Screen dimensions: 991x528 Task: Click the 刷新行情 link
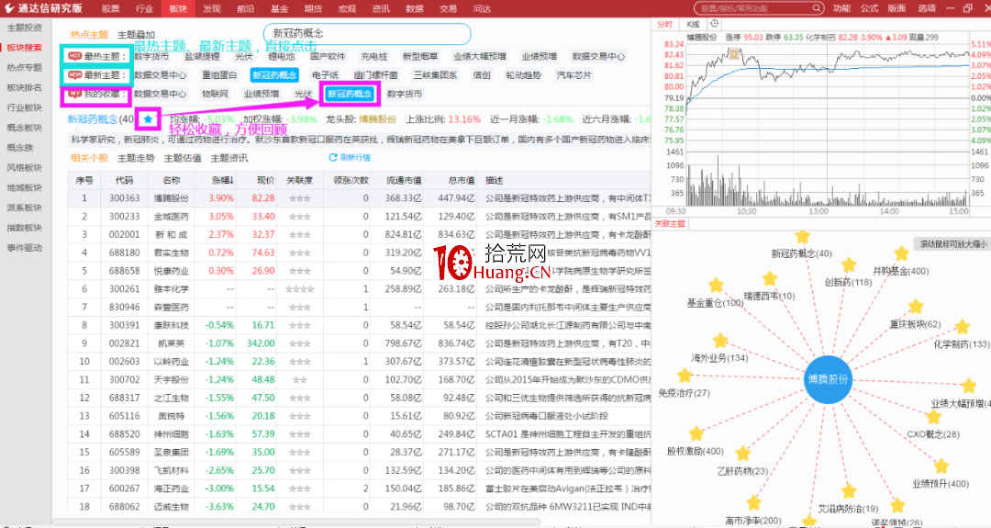point(355,157)
